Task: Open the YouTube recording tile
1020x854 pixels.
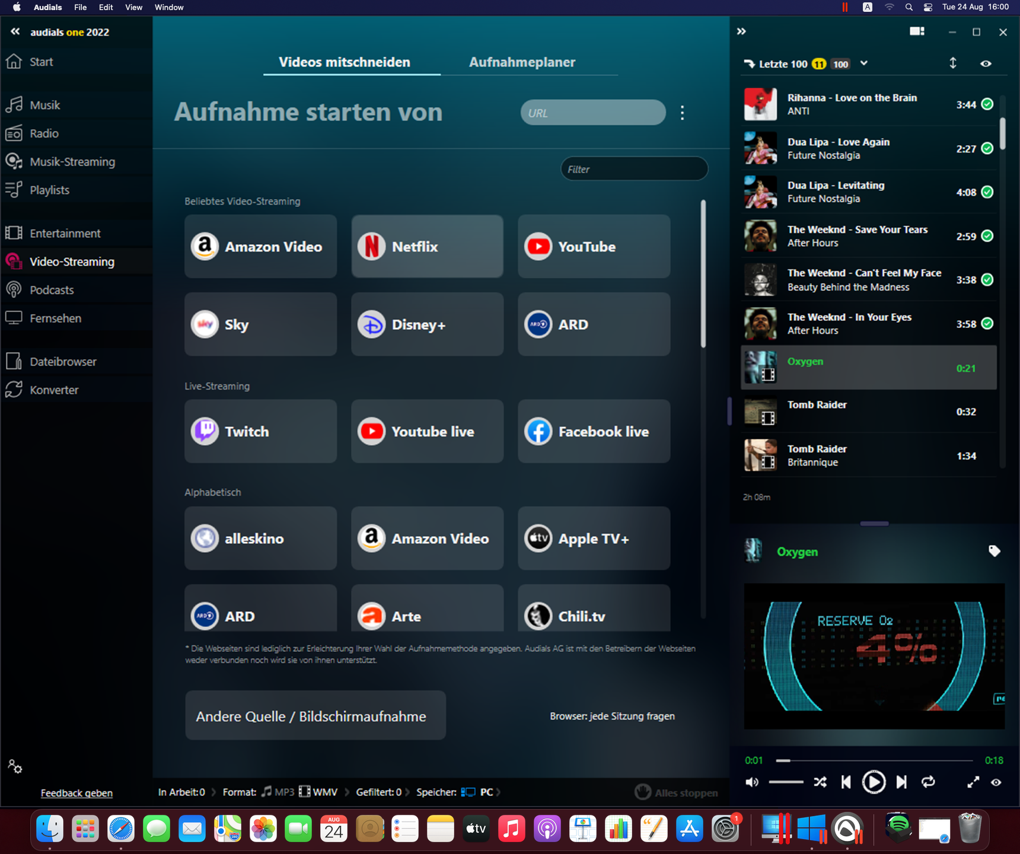Action: point(594,246)
